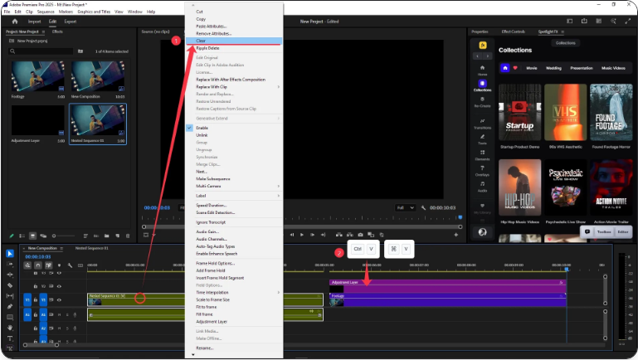Image resolution: width=638 pixels, height=360 pixels.
Task: Choose Clear from the context menu
Action: coord(201,41)
